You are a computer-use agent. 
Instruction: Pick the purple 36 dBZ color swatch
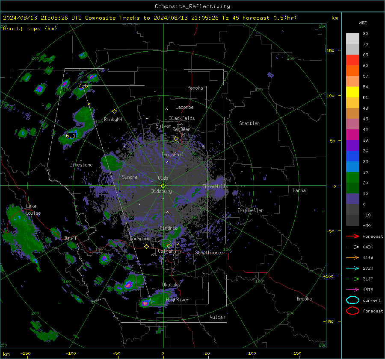[x=352, y=146]
